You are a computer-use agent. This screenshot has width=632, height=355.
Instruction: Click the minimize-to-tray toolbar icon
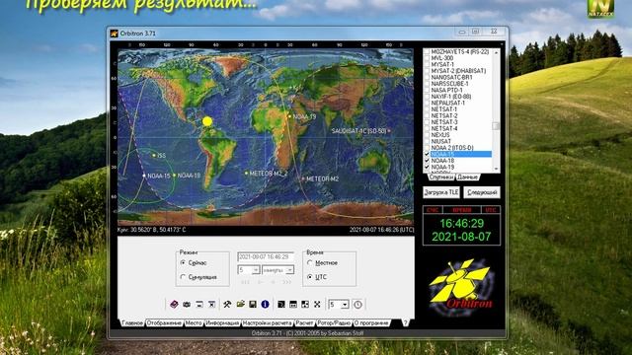pos(199,305)
